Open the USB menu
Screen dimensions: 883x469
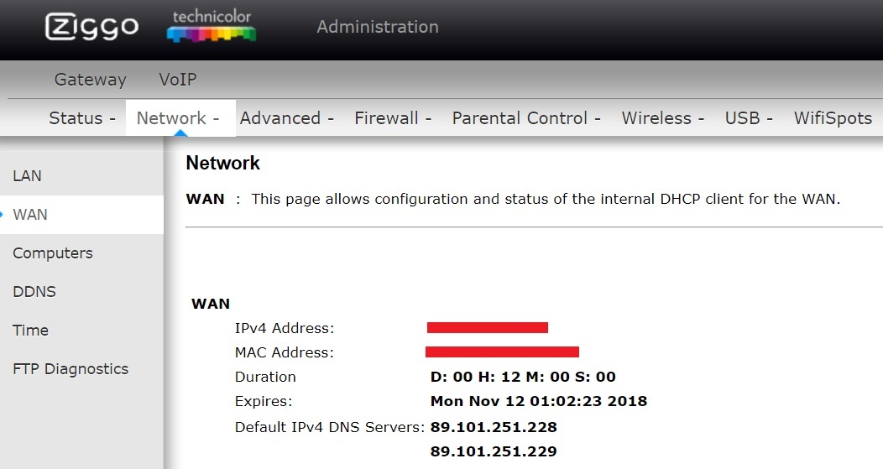coord(748,118)
